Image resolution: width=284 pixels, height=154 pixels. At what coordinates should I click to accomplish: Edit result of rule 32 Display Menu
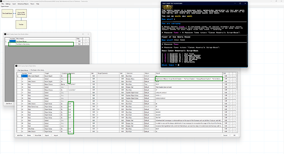(x=226, y=79)
